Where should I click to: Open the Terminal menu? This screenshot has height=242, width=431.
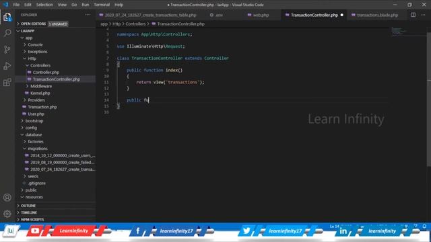102,5
